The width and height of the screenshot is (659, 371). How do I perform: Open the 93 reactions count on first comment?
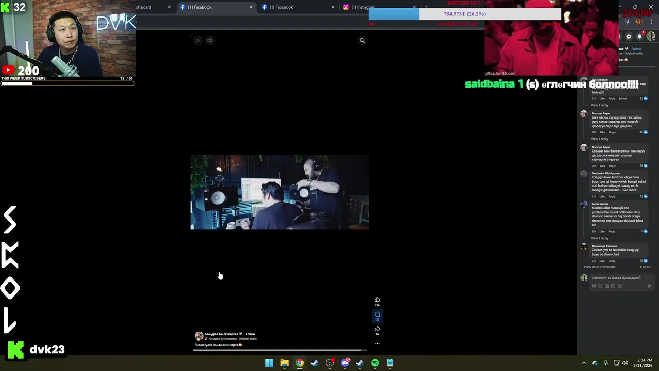[644, 98]
